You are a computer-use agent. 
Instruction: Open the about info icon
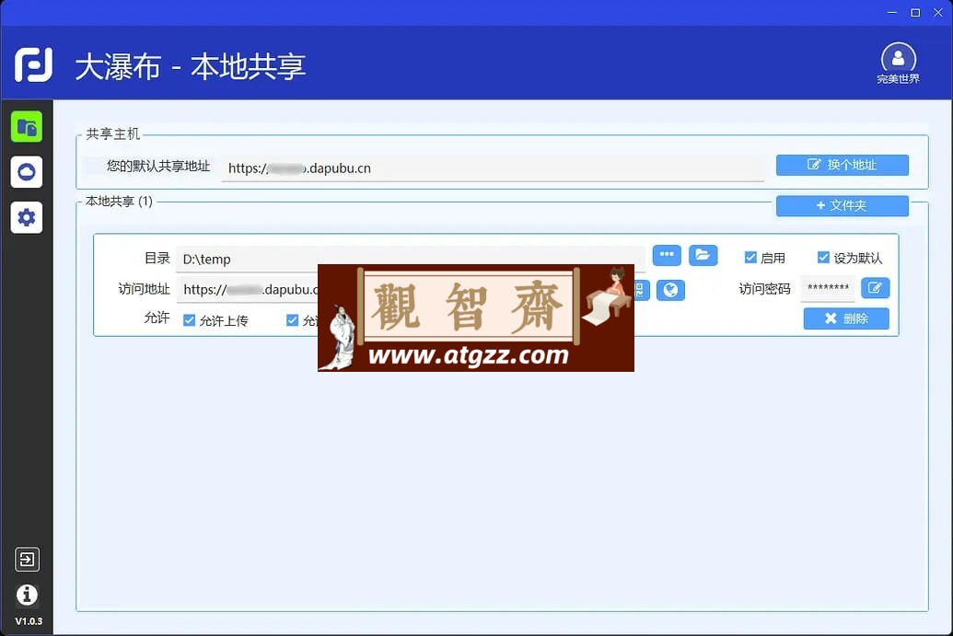point(28,595)
